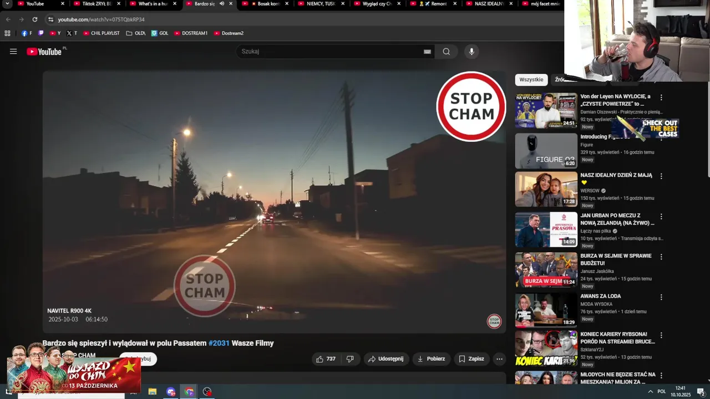Play BURZA W SEJMIE W SPRAWIE BUDŻETU
Viewport: 710px width, 399px height.
click(x=616, y=259)
